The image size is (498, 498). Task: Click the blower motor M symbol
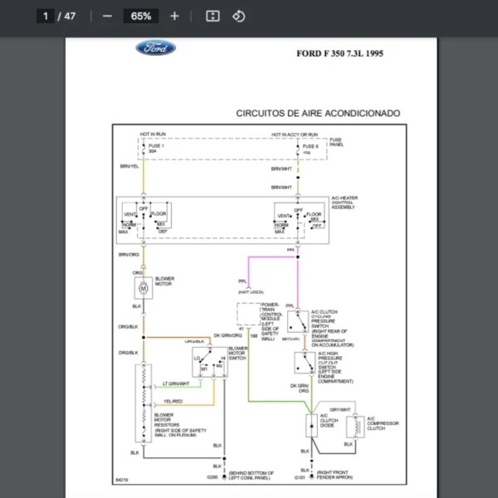pos(142,287)
